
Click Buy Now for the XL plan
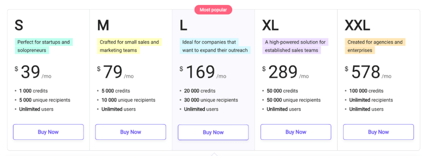[x=296, y=132]
